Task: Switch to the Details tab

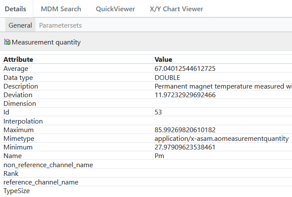Action: point(16,9)
